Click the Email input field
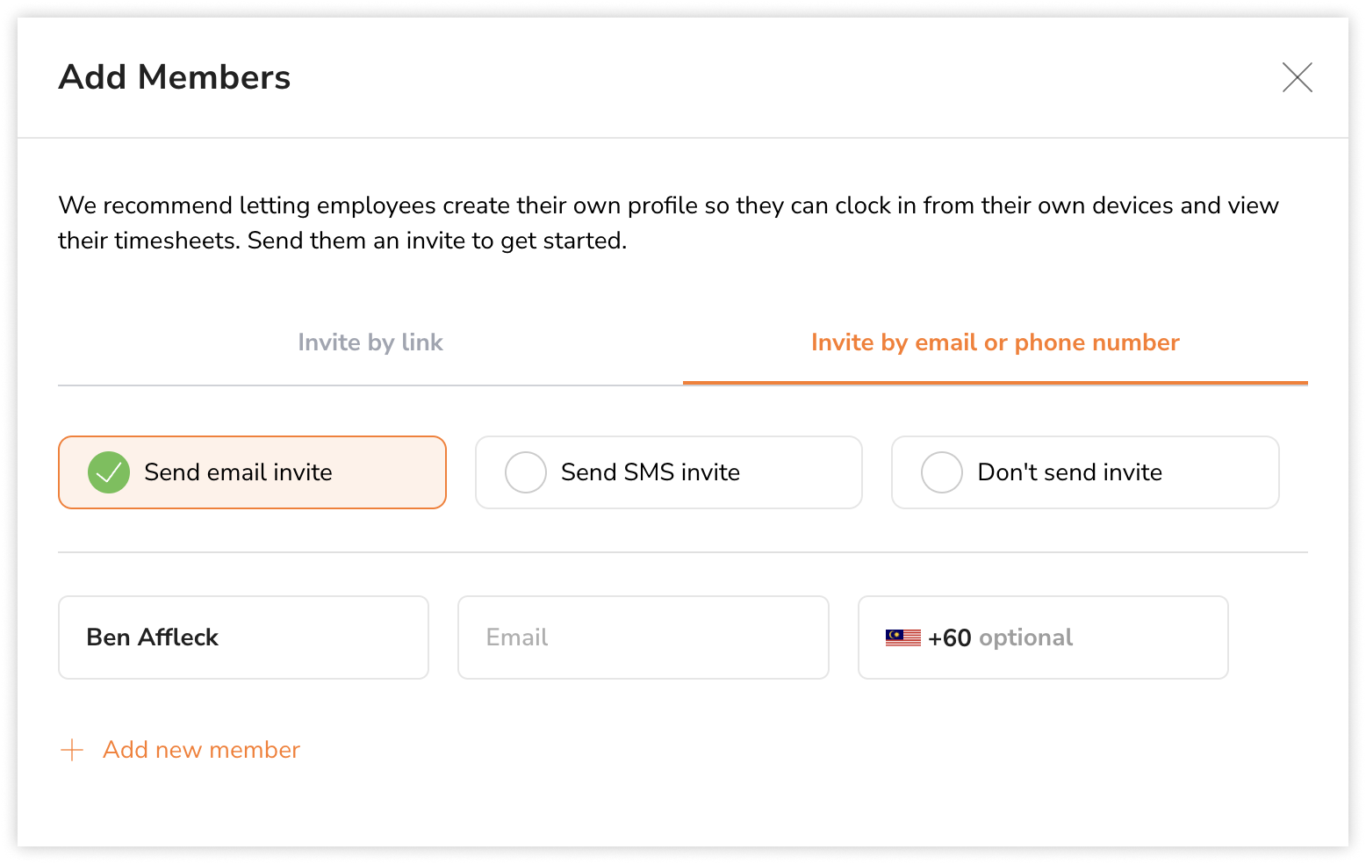The width and height of the screenshot is (1366, 864). point(643,637)
